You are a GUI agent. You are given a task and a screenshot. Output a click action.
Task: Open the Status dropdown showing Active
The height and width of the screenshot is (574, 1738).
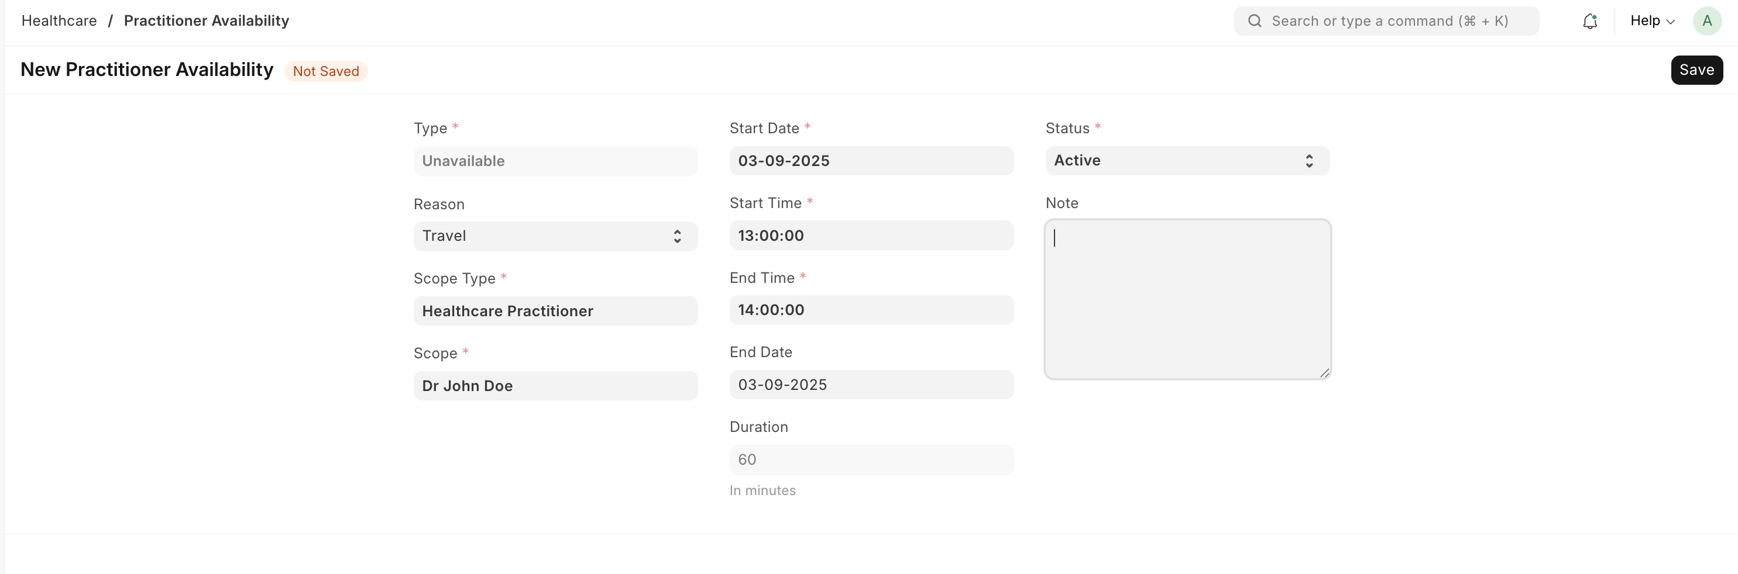pyautogui.click(x=1187, y=161)
